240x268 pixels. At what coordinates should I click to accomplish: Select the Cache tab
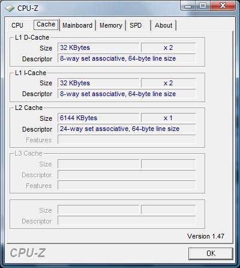click(x=46, y=25)
